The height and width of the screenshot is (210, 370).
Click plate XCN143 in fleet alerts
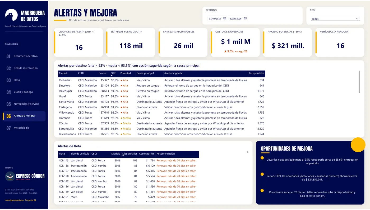click(64, 161)
